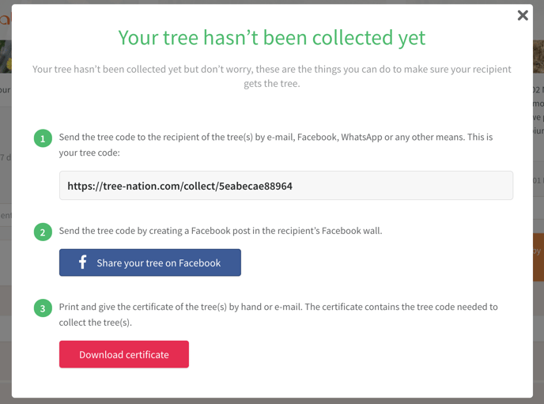Viewport: 544px width, 404px height.
Task: Click the flower thumbnail behind the modal's left edge
Action: point(6,56)
